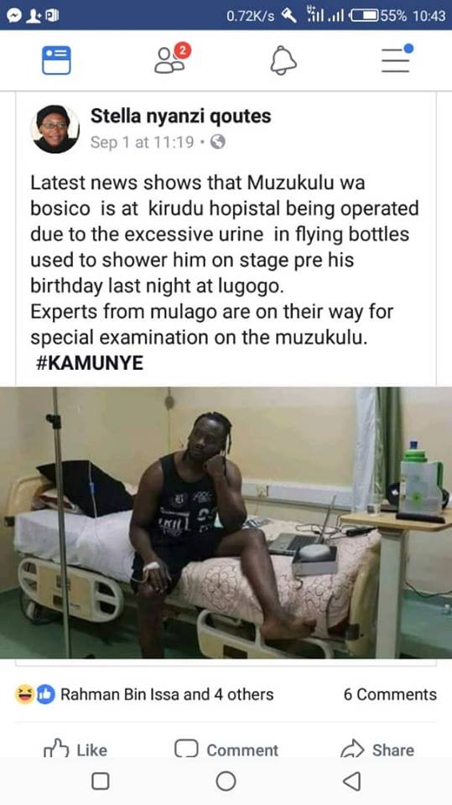The image size is (452, 805).
Task: Open the hospital bed photo
Action: pos(226,522)
